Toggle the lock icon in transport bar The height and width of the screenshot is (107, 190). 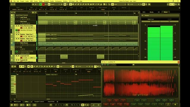pos(83,105)
